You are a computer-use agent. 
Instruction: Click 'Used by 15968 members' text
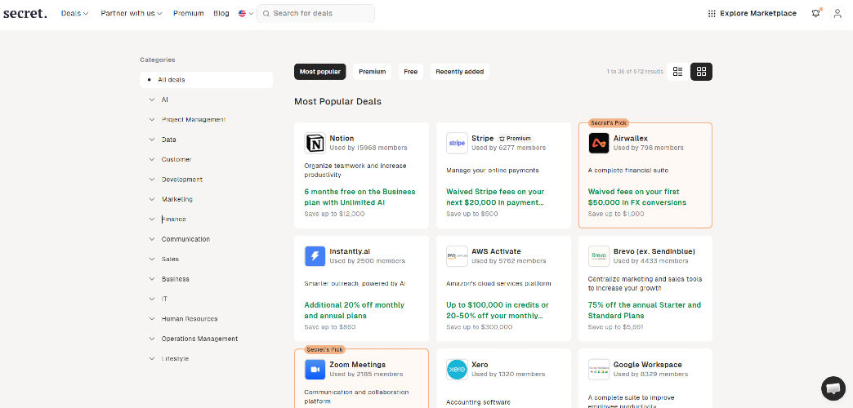[x=368, y=148]
